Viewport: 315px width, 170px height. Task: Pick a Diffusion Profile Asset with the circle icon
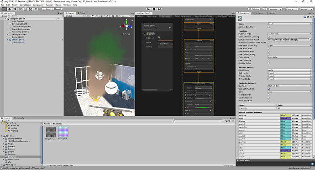click(x=311, y=40)
